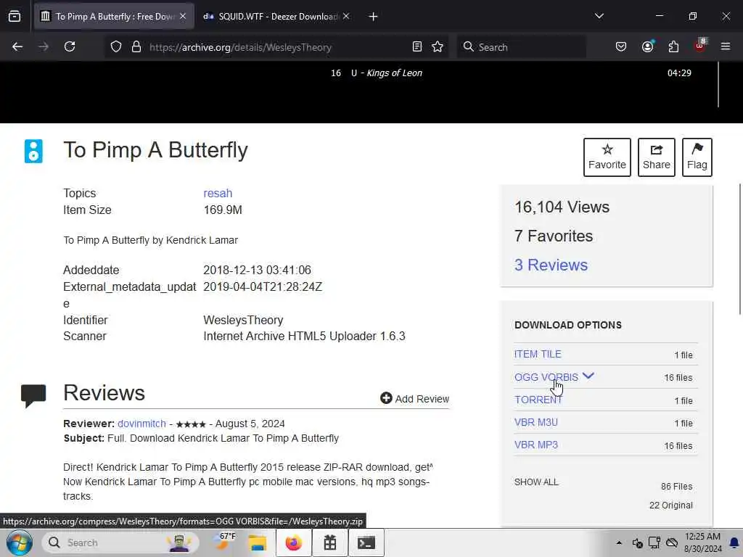
Task: Go back to the previous page
Action: click(17, 47)
